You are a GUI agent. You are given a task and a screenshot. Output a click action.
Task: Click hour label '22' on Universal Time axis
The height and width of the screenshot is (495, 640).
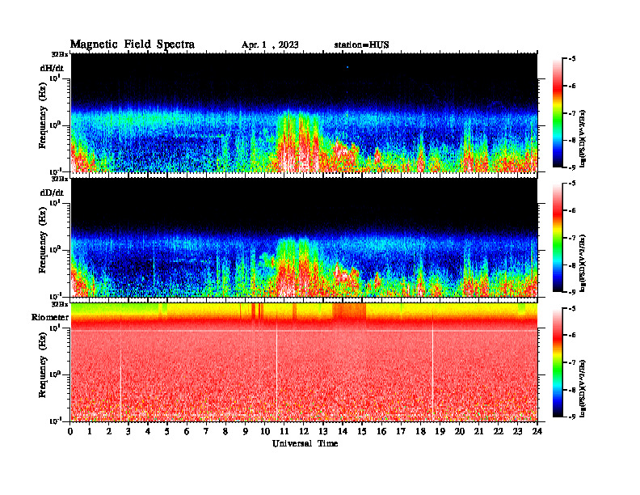click(498, 432)
